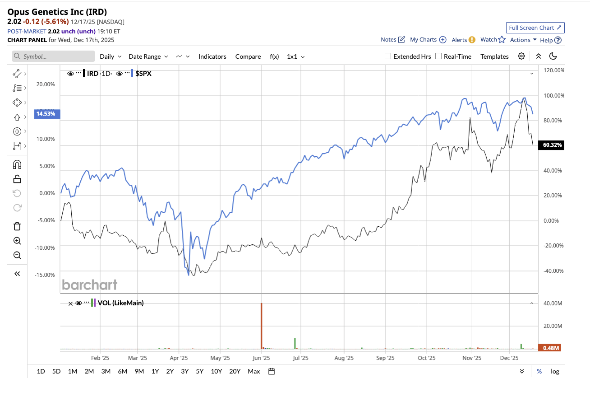Click the unlock drawings padlock icon
Screen dimensions: 590x411
pyautogui.click(x=17, y=179)
